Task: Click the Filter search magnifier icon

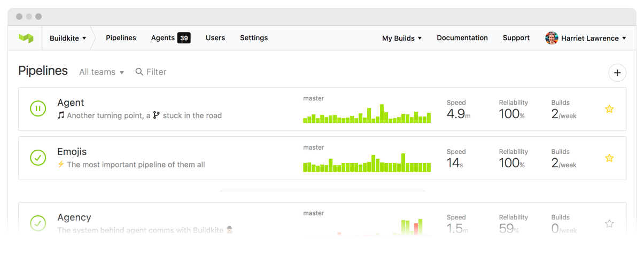Action: click(139, 72)
